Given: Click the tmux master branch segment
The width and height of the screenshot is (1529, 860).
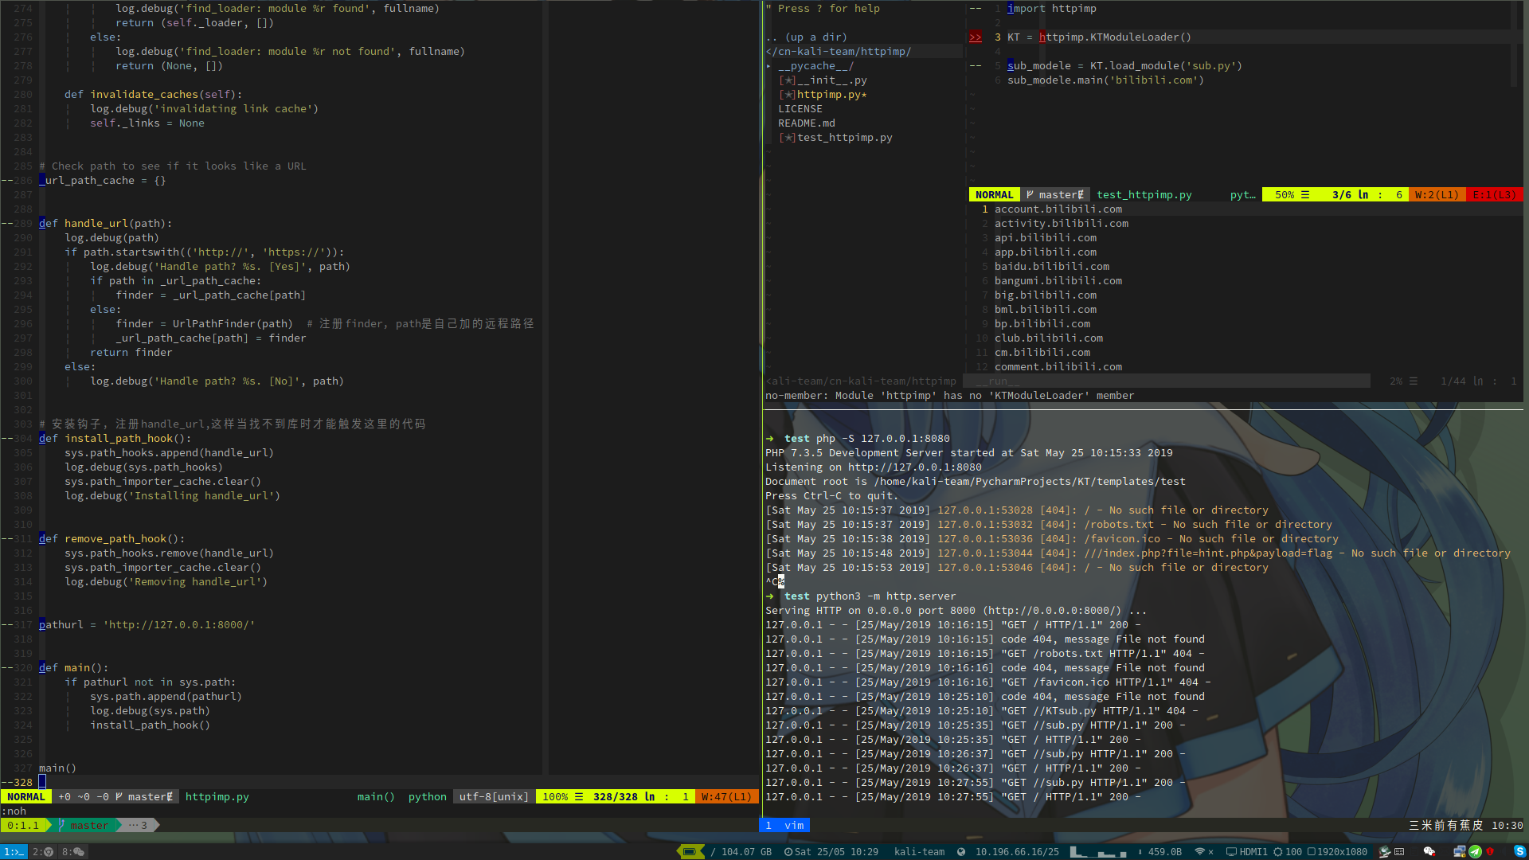Looking at the screenshot, I should click(x=84, y=825).
